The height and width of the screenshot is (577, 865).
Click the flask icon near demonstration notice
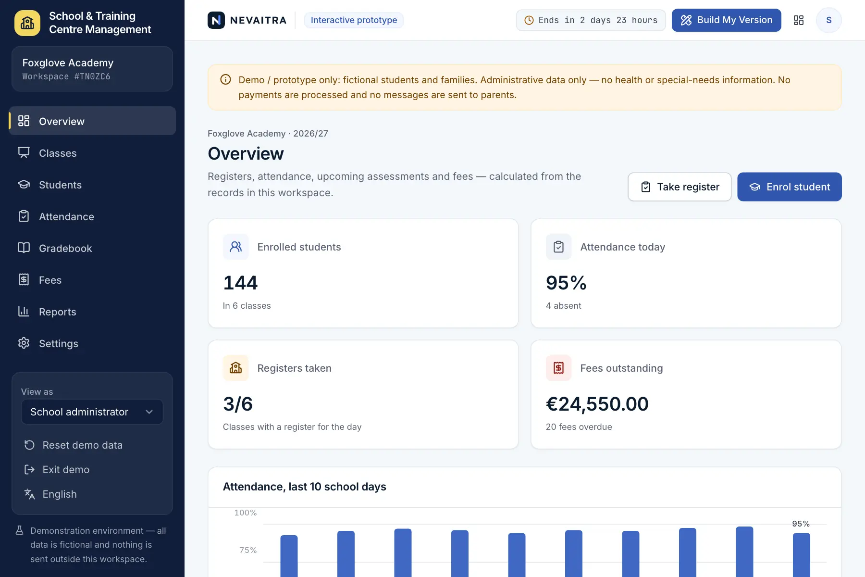click(x=20, y=530)
